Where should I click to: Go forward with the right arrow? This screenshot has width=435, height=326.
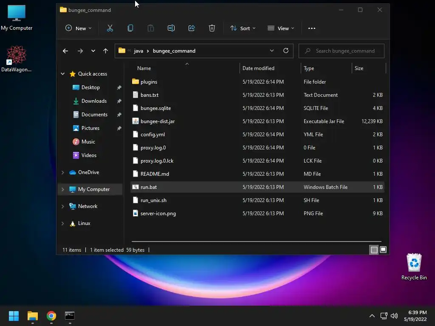[80, 51]
